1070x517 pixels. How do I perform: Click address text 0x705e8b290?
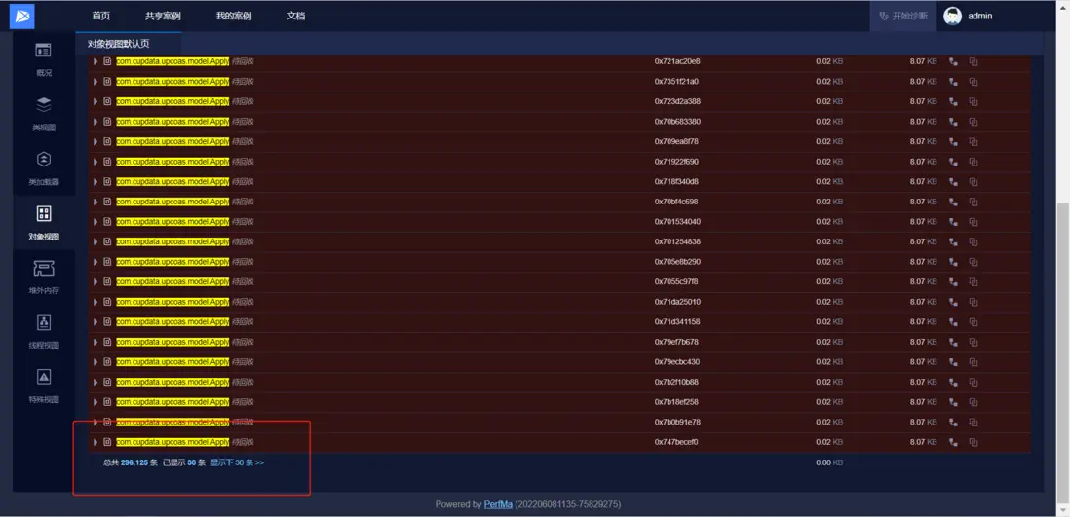point(677,262)
